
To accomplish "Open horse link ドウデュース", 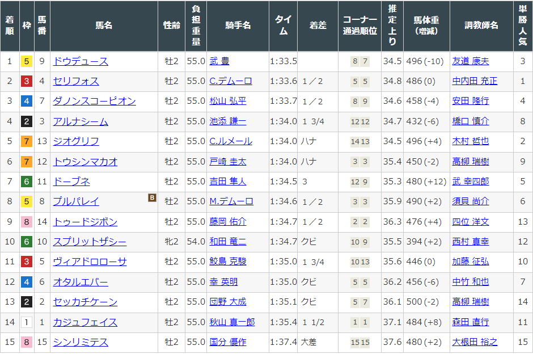I will click(81, 61).
